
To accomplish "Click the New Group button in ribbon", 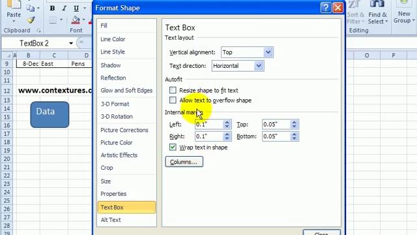I will click(x=404, y=12).
